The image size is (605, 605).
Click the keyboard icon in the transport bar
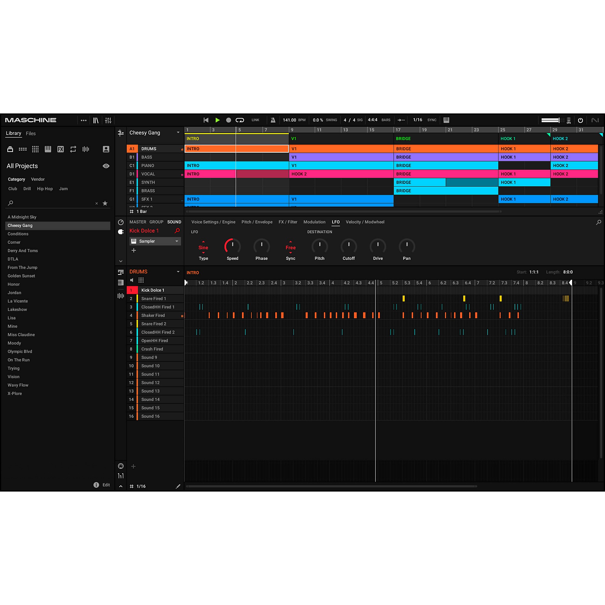pyautogui.click(x=446, y=120)
